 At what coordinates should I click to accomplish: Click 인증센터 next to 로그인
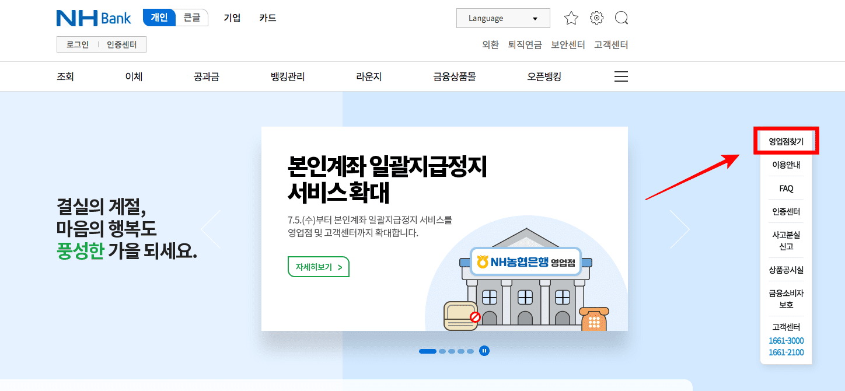pyautogui.click(x=122, y=44)
